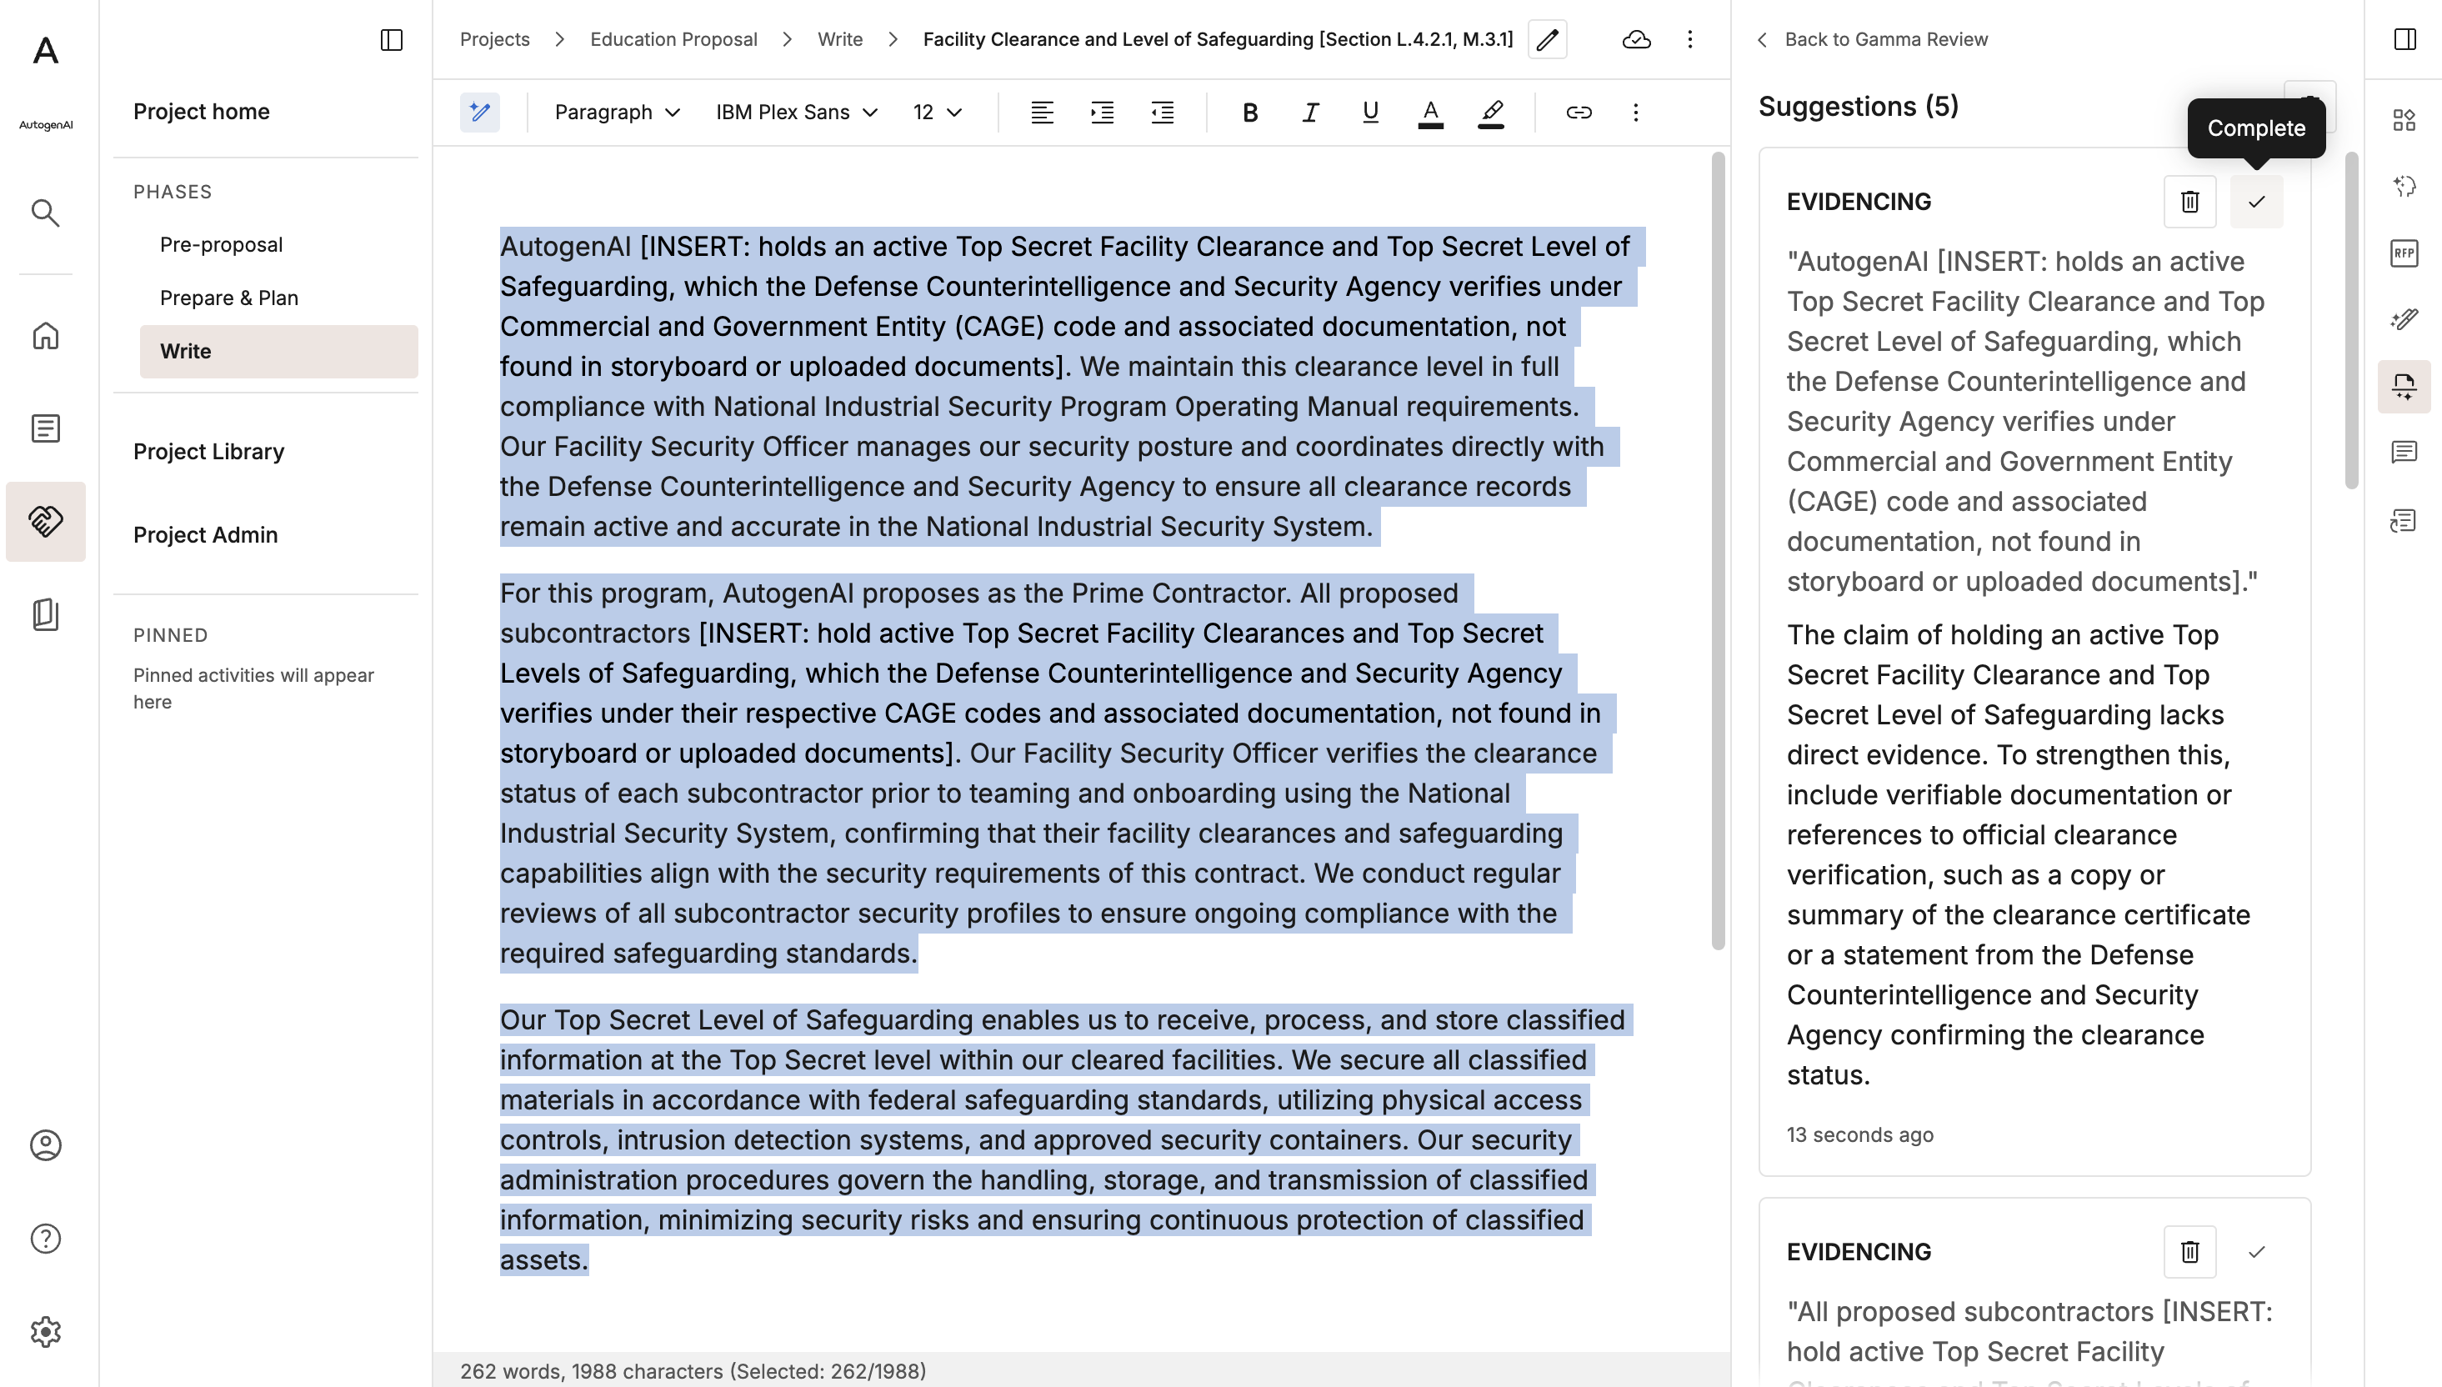Open Project Admin
Image resolution: width=2442 pixels, height=1387 pixels.
click(x=206, y=534)
